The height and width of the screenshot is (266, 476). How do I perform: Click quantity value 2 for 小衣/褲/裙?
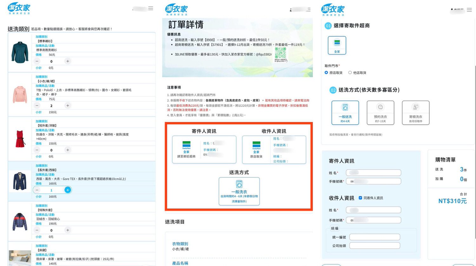tap(51, 106)
